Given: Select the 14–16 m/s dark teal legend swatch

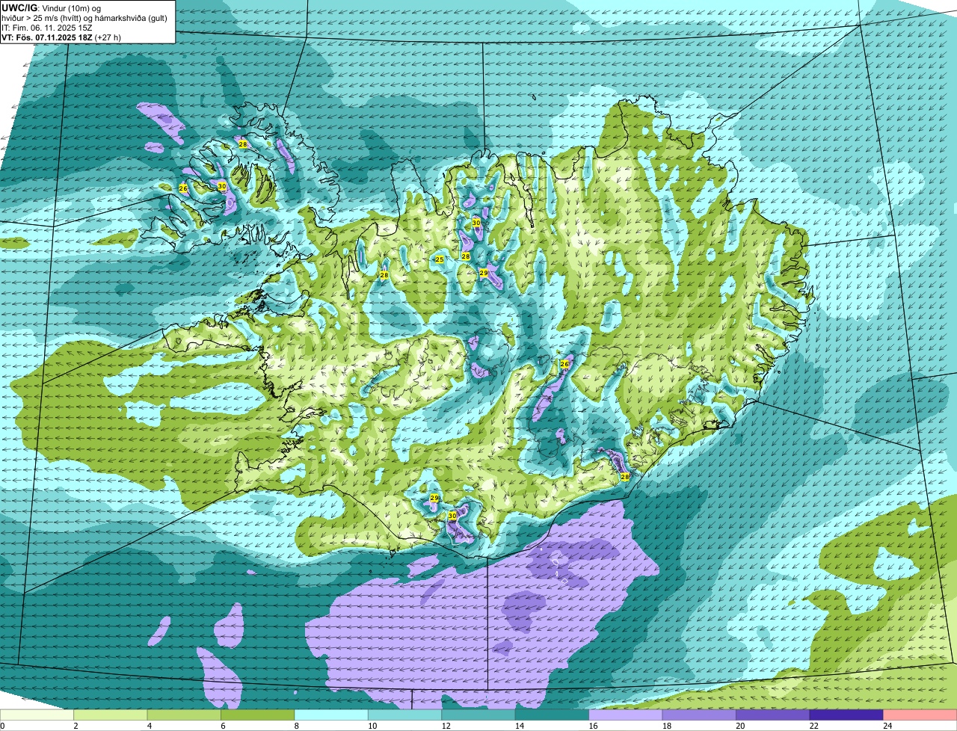Looking at the screenshot, I should point(552,715).
